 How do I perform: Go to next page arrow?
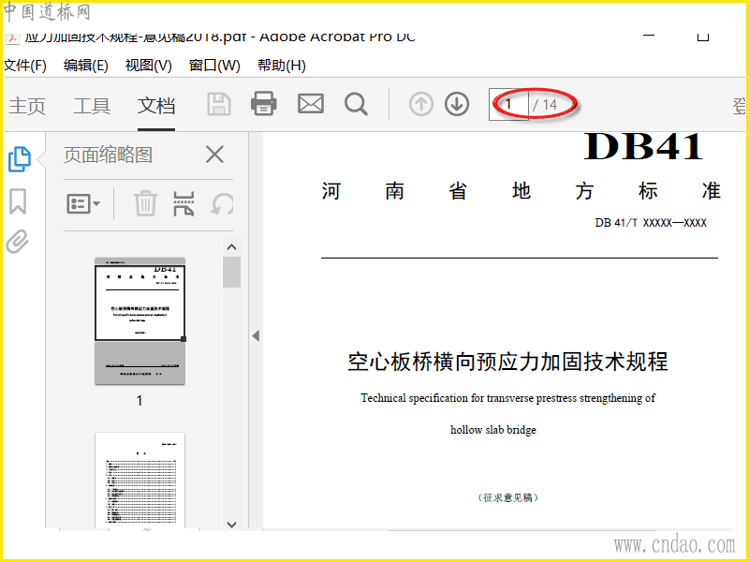coord(457,104)
